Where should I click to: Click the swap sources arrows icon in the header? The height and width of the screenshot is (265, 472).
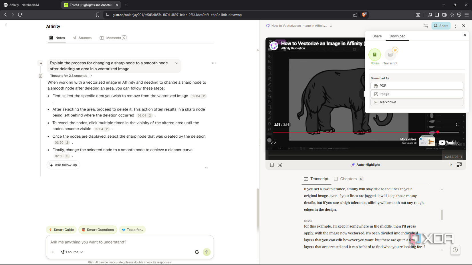(x=426, y=26)
